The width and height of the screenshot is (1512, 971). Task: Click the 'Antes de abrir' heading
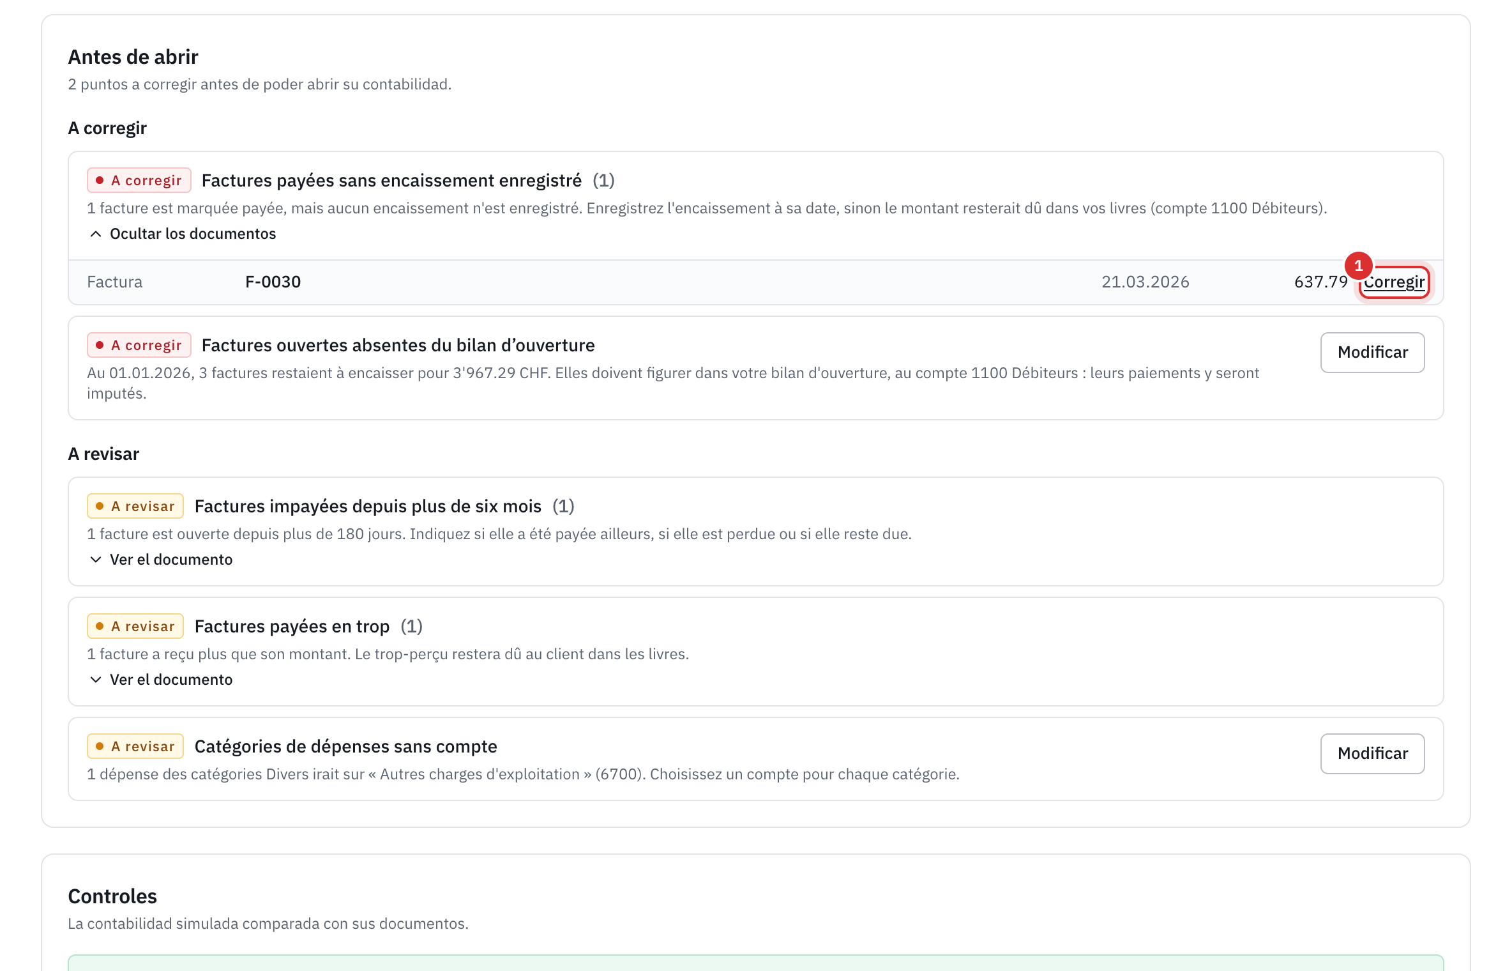(133, 57)
